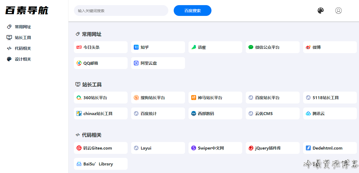The height and width of the screenshot is (173, 359).
Task: Click the 码云Gitee red G icon
Action: tap(79, 148)
